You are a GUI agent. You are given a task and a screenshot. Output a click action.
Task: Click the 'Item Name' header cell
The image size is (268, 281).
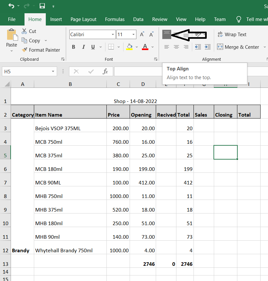(70, 112)
